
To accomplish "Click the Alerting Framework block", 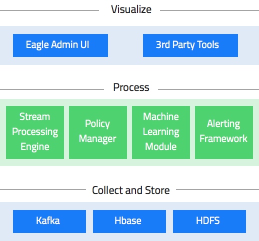I will [x=224, y=132].
